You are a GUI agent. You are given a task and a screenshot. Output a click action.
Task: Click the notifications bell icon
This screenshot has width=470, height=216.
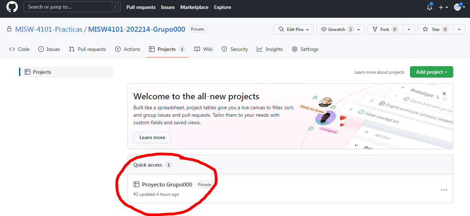(x=429, y=7)
